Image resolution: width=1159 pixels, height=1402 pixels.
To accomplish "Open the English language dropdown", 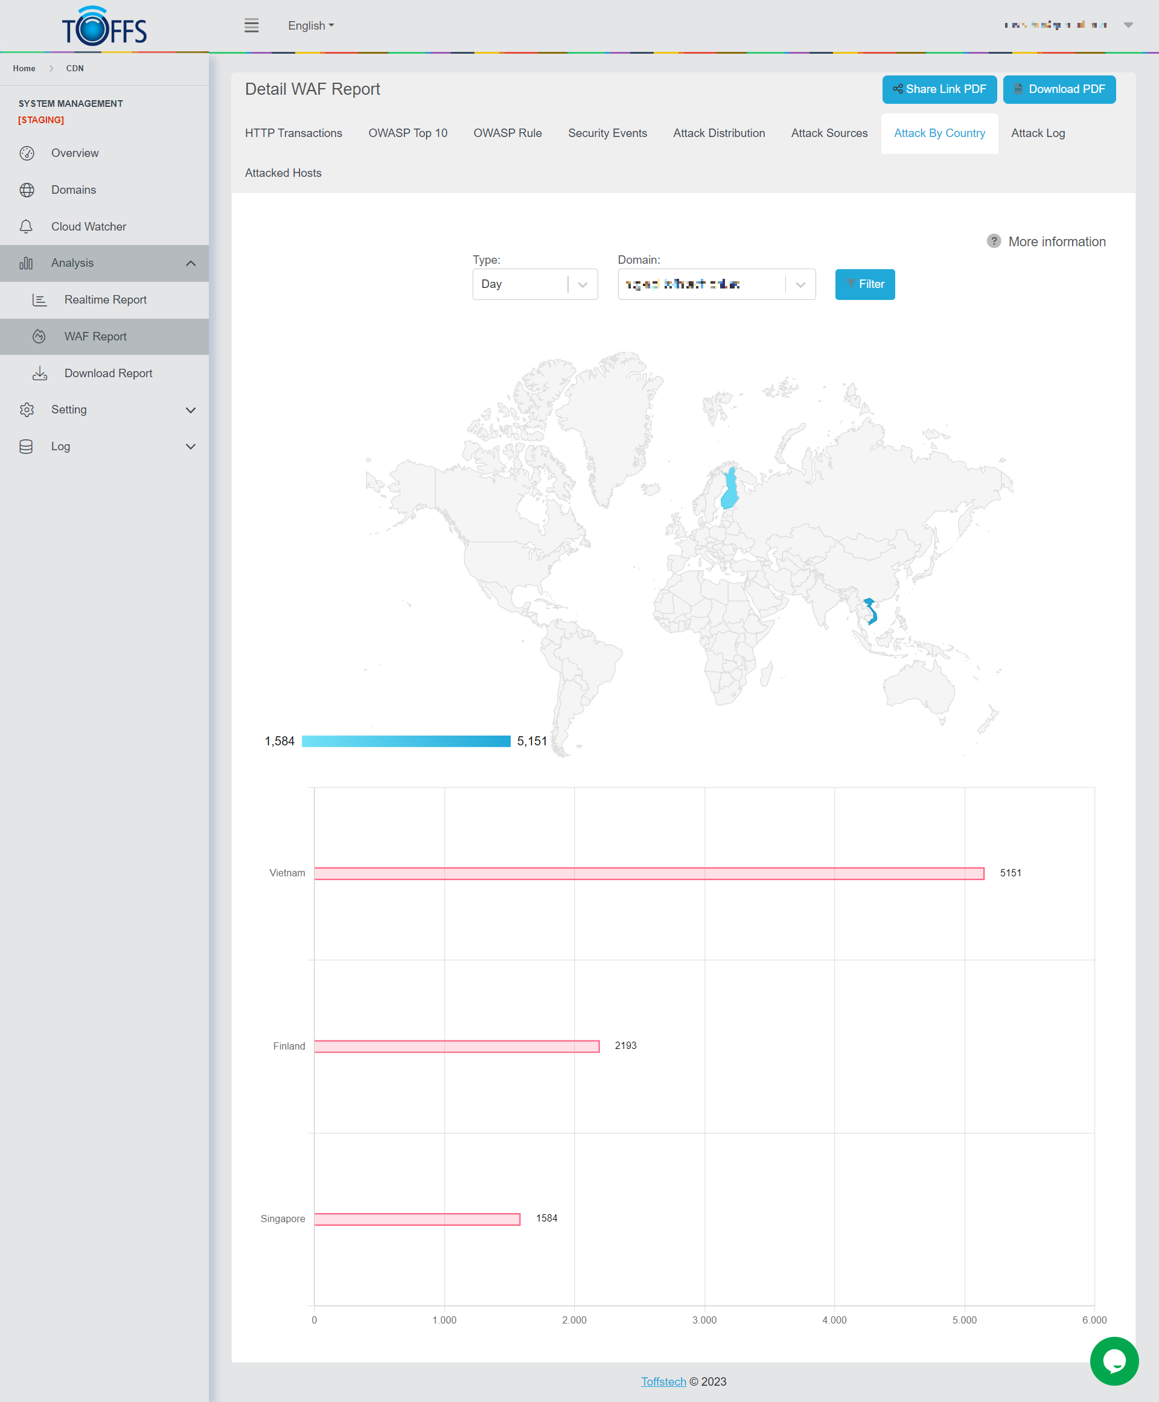I will pyautogui.click(x=310, y=25).
